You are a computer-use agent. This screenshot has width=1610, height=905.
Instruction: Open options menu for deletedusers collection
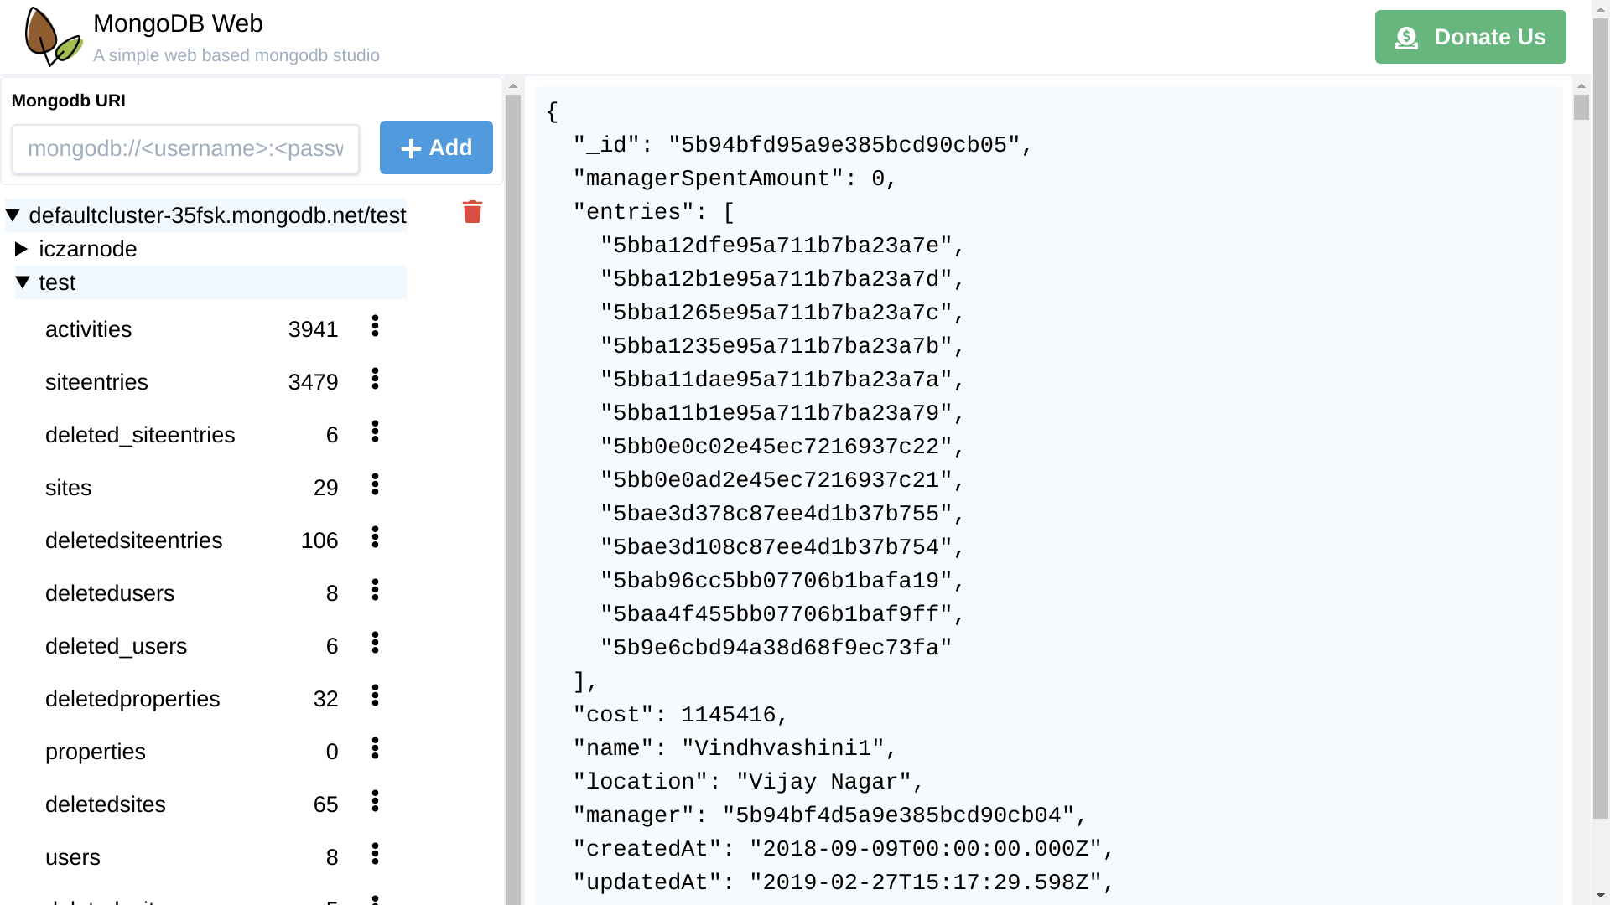click(x=375, y=590)
